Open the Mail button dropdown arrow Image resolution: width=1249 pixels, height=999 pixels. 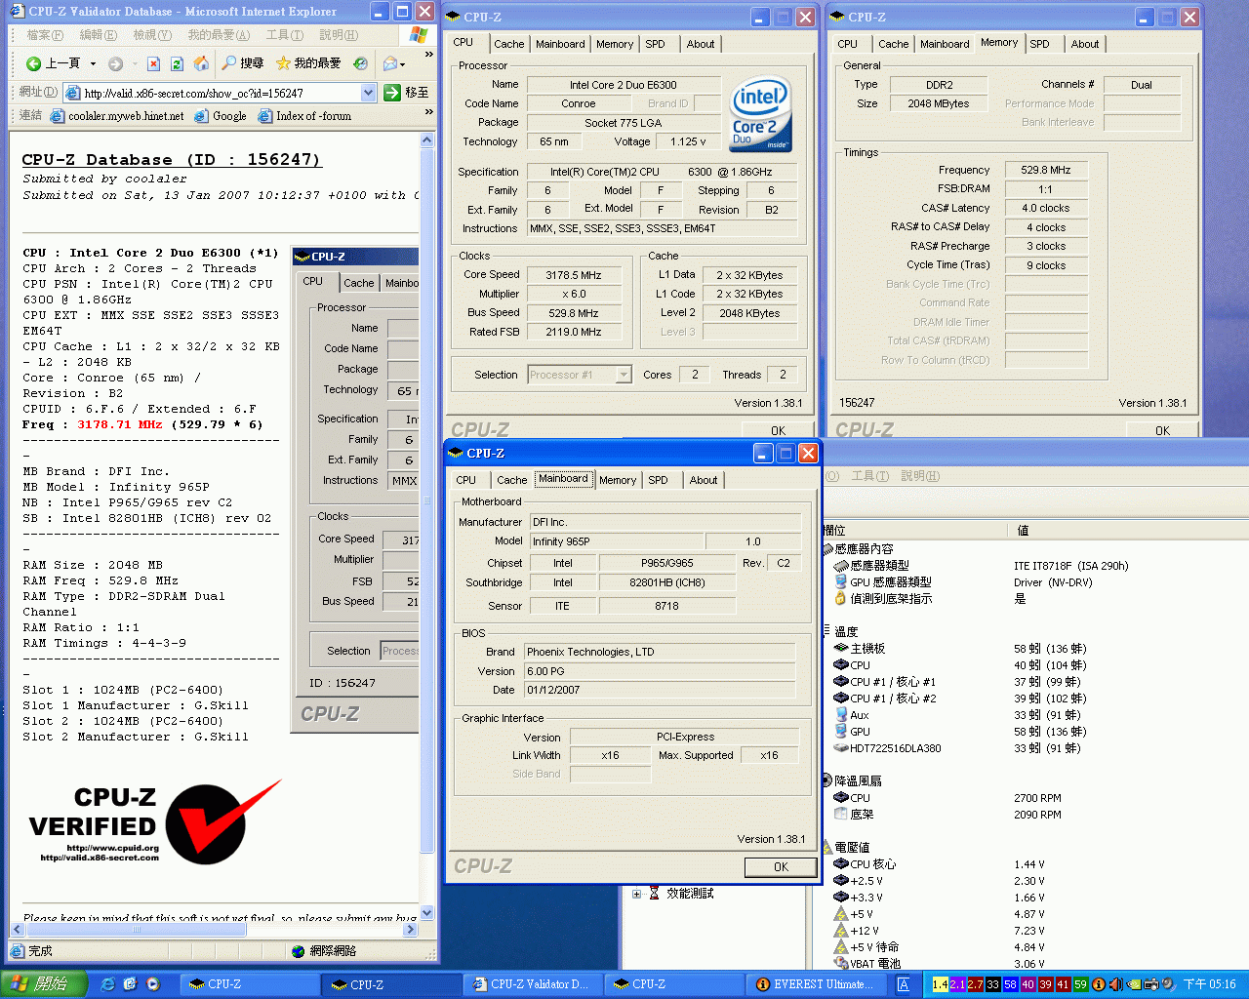point(402,64)
